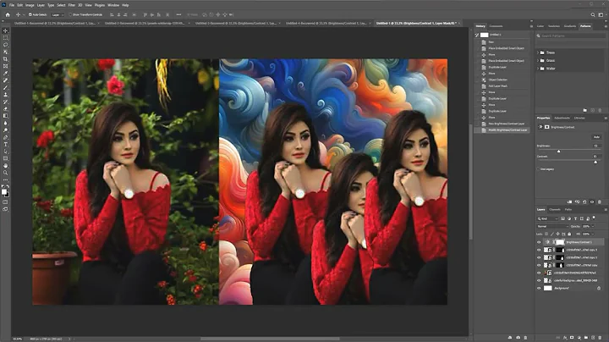Screen dimensions: 609x342
Task: Select the Horizontal Type tool
Action: point(5,144)
